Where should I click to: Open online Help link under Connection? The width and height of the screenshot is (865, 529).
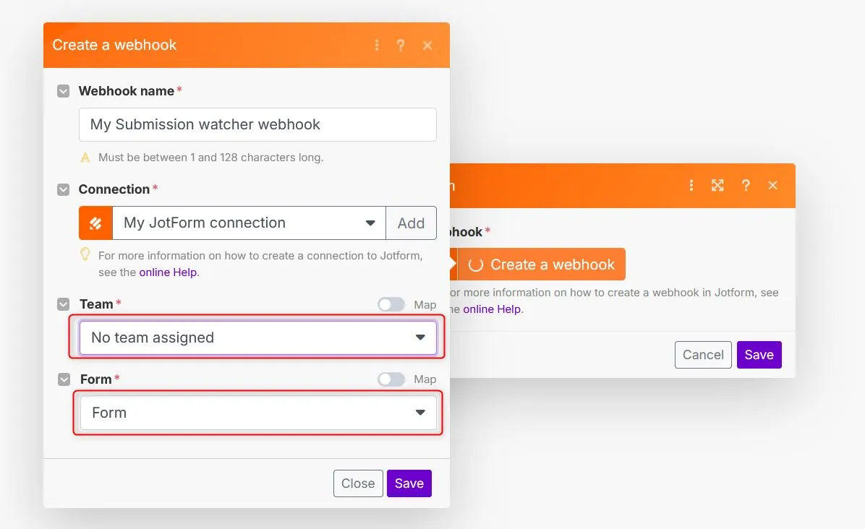[x=168, y=272]
